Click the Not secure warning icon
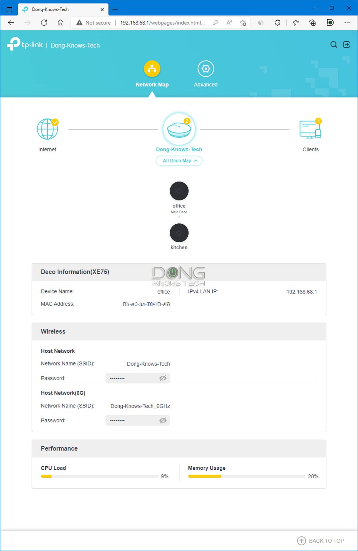 point(79,23)
